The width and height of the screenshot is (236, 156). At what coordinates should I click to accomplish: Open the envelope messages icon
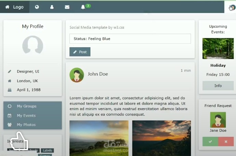coord(67,7)
